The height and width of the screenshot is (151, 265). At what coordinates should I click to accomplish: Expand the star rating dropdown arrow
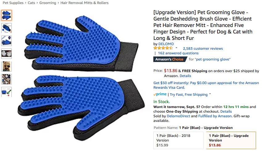pos(176,48)
